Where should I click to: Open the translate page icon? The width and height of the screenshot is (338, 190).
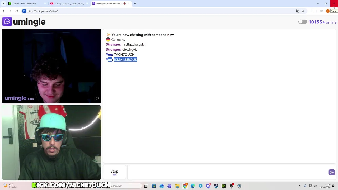[x=297, y=11]
